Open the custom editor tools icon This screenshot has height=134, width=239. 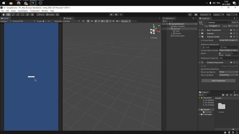pyautogui.click(x=32, y=15)
